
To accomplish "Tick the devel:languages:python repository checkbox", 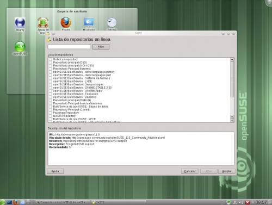I will [x=50, y=72].
